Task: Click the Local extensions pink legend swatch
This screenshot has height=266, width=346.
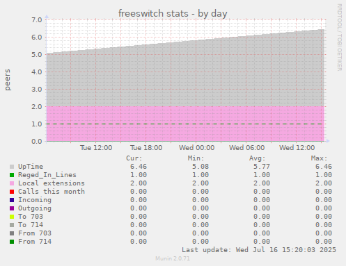Action: 12,183
